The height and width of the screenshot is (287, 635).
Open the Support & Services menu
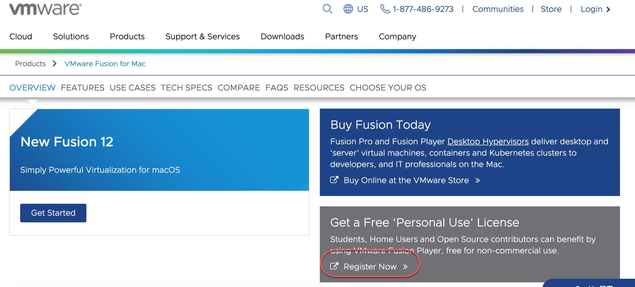tap(202, 36)
